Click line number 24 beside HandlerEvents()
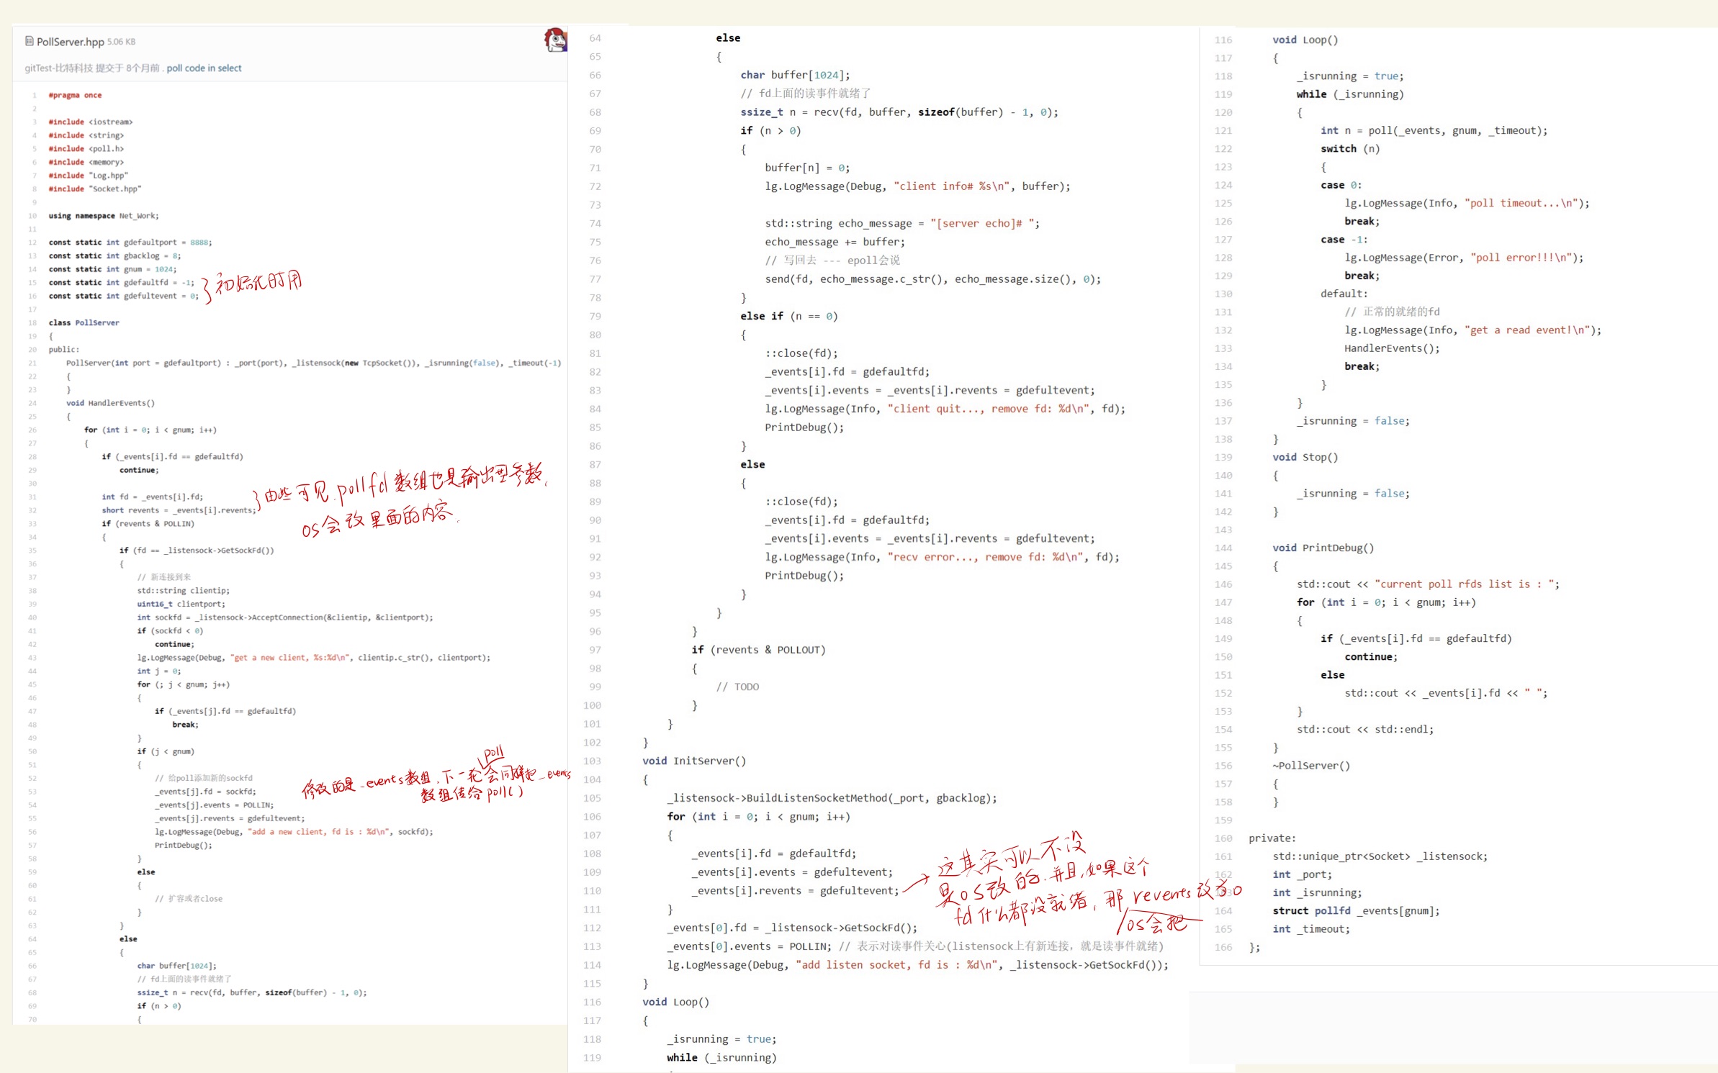 (32, 403)
